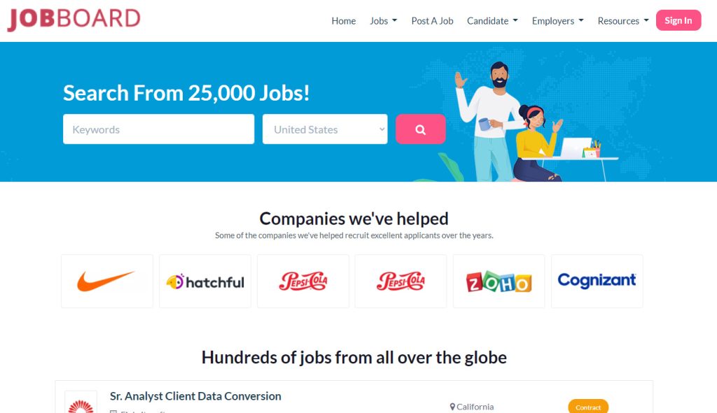Click the Cognizant company logo

click(x=597, y=281)
